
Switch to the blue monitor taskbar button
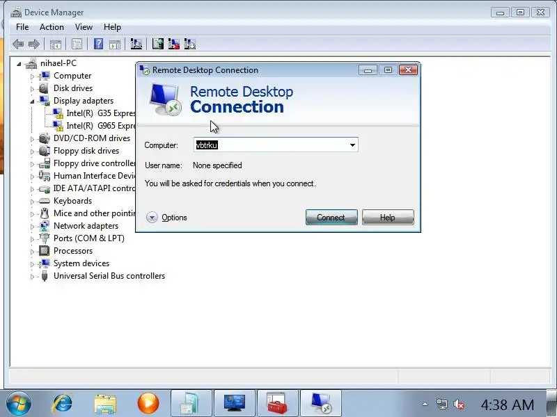coord(235,404)
